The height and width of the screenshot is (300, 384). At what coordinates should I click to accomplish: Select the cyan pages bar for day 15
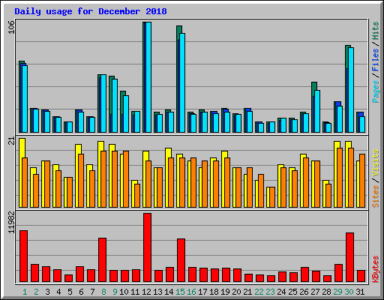(x=182, y=82)
